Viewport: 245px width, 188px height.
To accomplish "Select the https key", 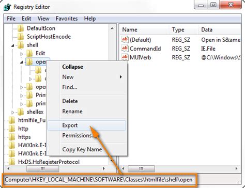I will pyautogui.click(x=24, y=137).
